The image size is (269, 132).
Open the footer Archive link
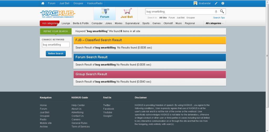coord(44,127)
